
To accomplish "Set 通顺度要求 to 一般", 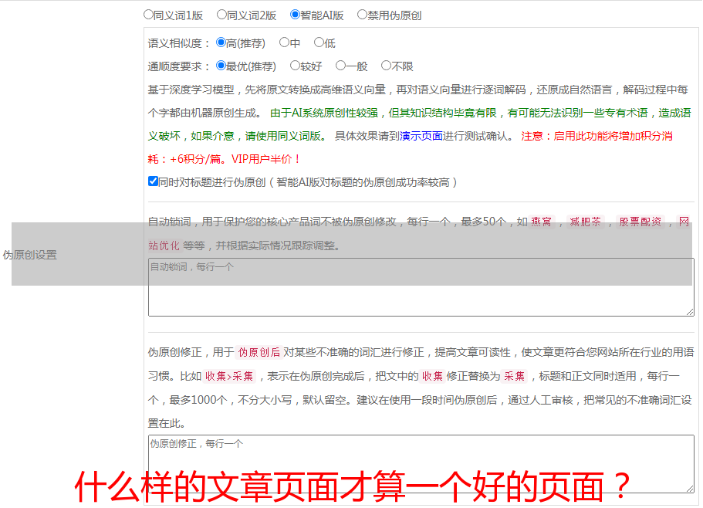I will tap(340, 66).
